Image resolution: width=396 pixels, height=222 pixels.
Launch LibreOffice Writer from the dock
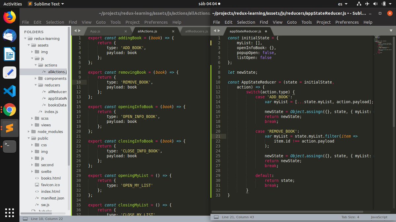pos(10,54)
